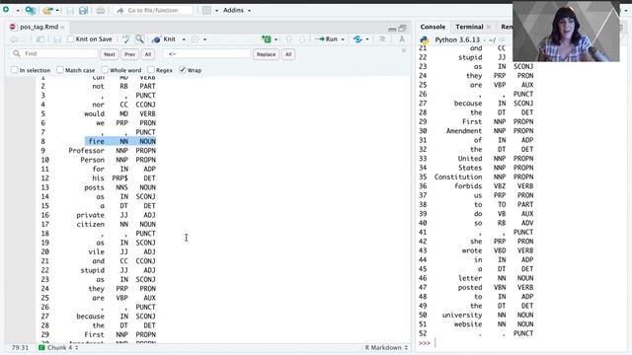Minimize the source editor pane
Image resolution: width=632 pixels, height=355 pixels.
(392, 29)
